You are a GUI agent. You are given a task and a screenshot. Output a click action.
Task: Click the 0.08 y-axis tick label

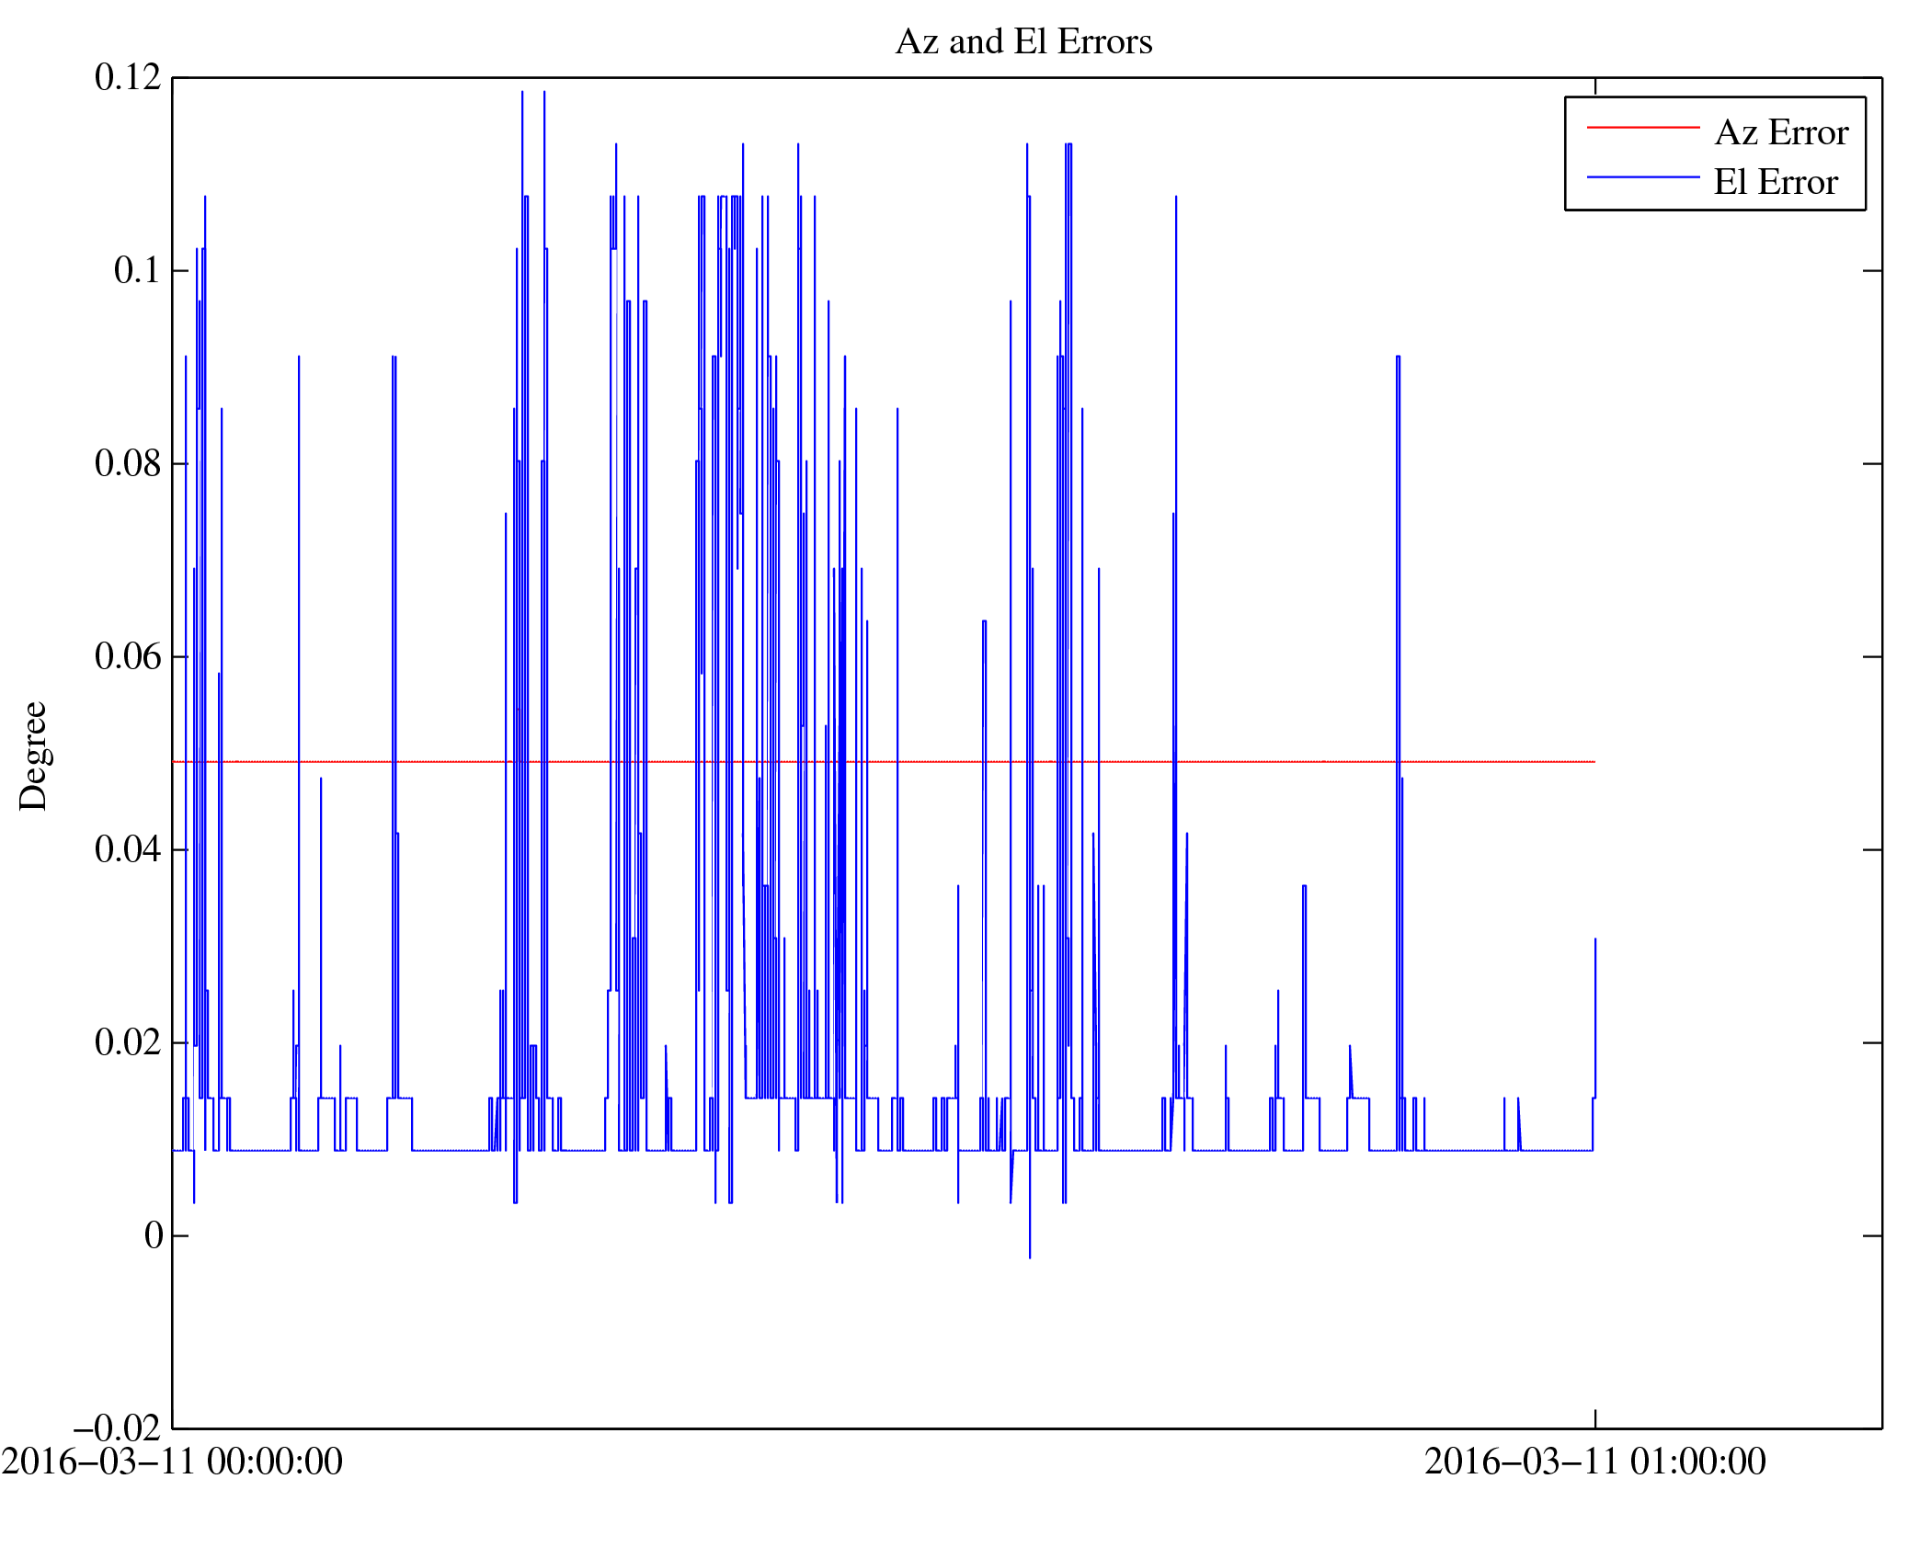click(x=128, y=463)
